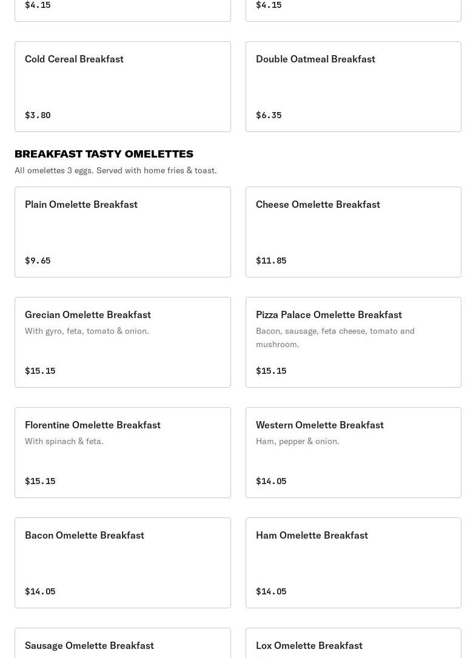Click the Breakfast Tasty Omelettes section heading

click(104, 154)
